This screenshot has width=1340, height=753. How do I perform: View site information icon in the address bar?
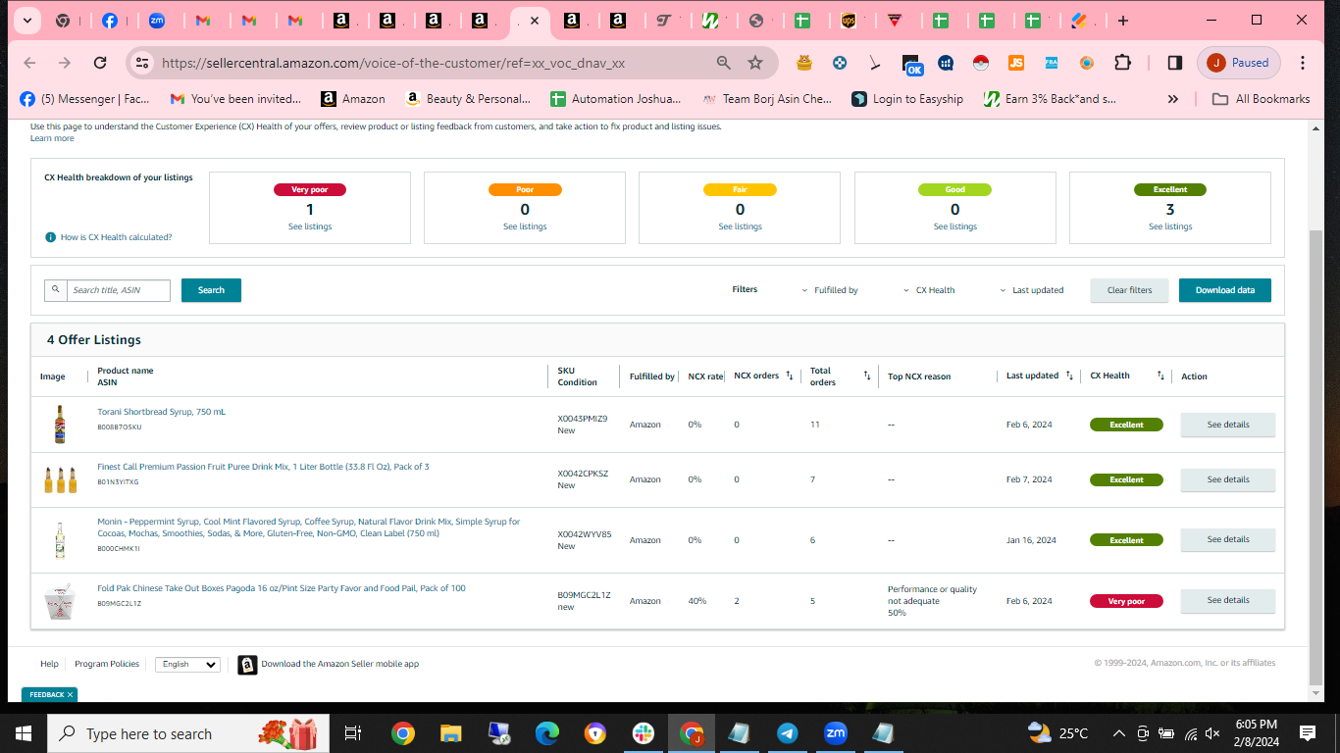pos(142,63)
